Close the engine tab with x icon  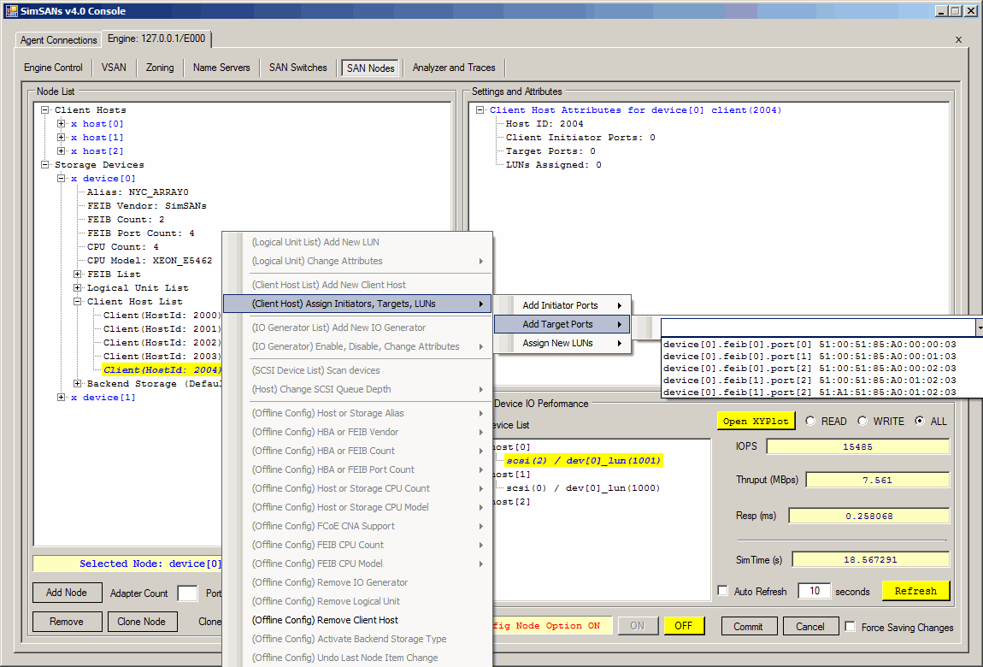pos(958,40)
